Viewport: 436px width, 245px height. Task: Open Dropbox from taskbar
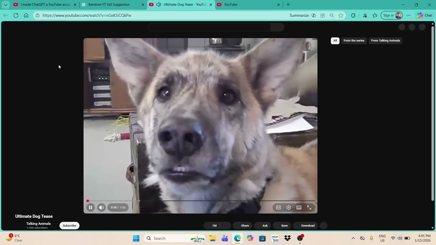(287, 238)
